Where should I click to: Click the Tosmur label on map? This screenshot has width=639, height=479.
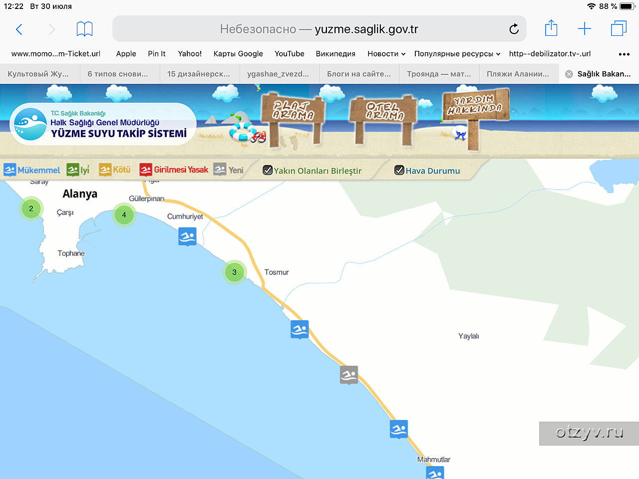click(x=277, y=272)
